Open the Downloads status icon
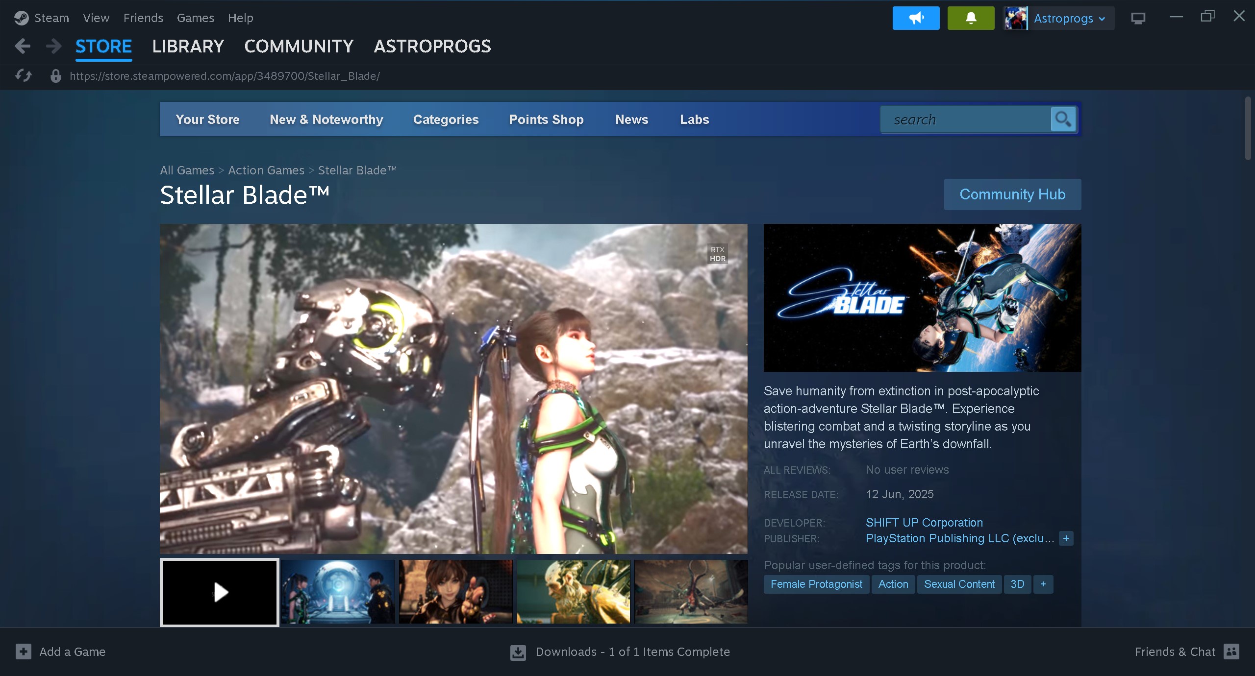This screenshot has width=1255, height=676. pos(518,652)
